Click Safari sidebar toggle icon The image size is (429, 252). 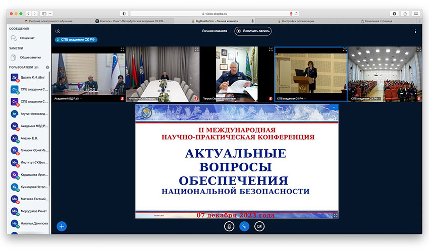[44, 13]
